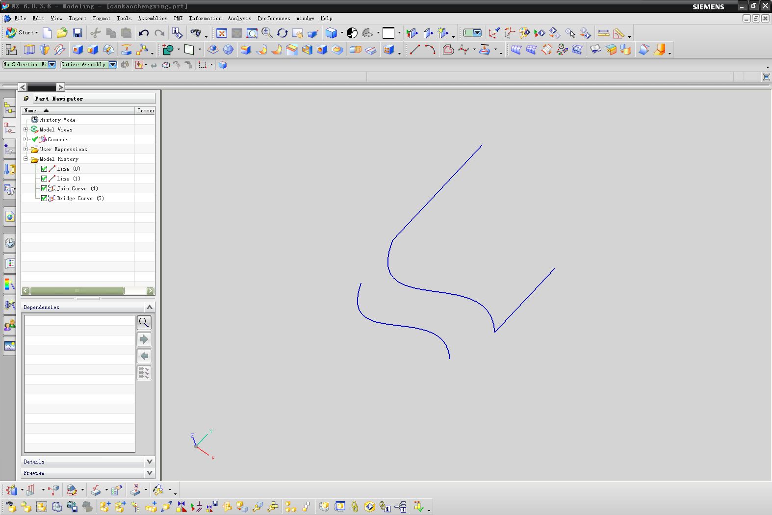Sort by the Name column header
The height and width of the screenshot is (515, 772).
(78, 110)
